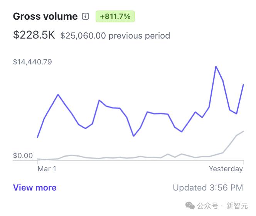This screenshot has width=256, height=216.
Task: Click the $25,060.00 previous period text
Action: tap(115, 35)
